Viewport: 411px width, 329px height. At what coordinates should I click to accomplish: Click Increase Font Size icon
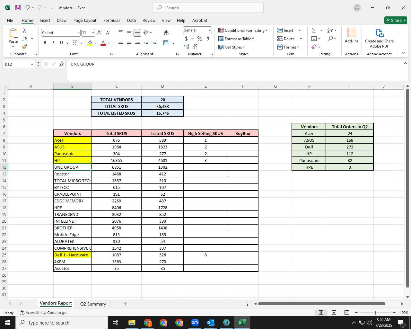[100, 32]
